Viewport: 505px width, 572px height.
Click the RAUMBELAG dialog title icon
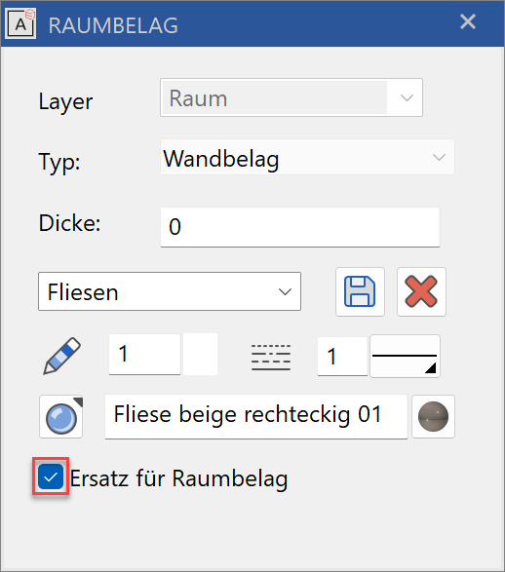[20, 24]
